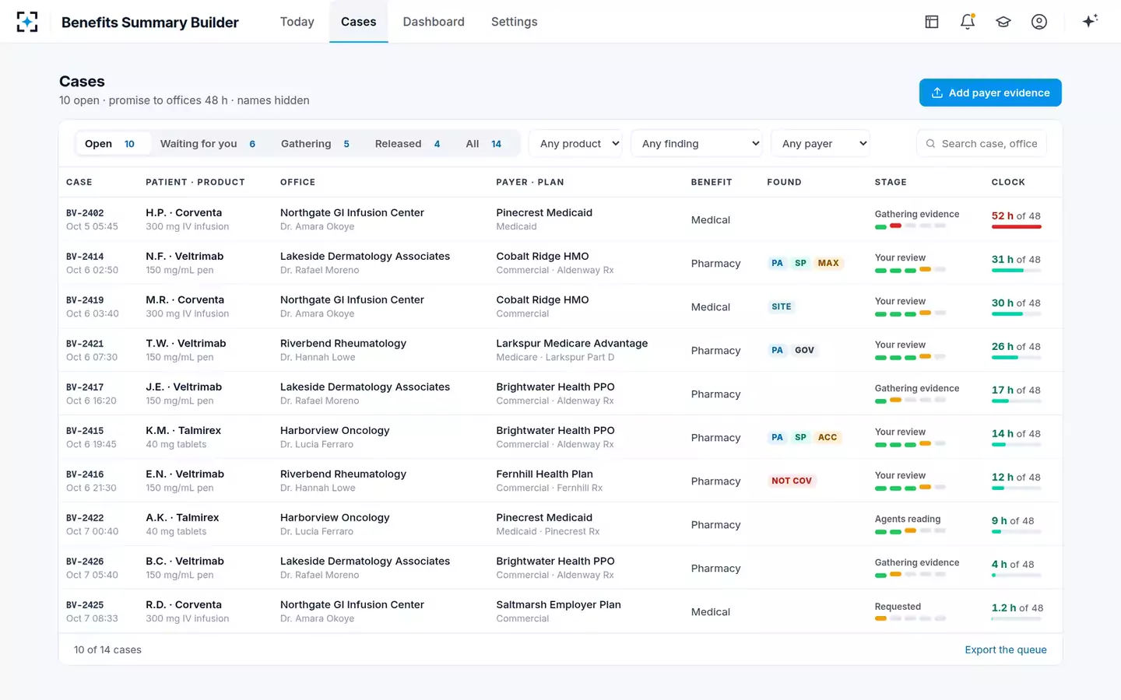
Task: Switch to the Cases tab
Action: tap(359, 22)
